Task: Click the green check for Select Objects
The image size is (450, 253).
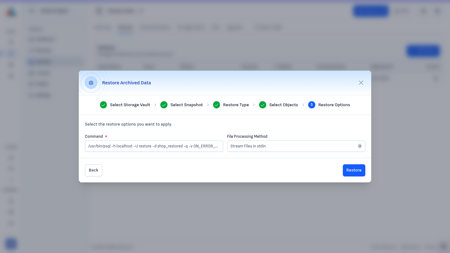Action: (x=262, y=105)
